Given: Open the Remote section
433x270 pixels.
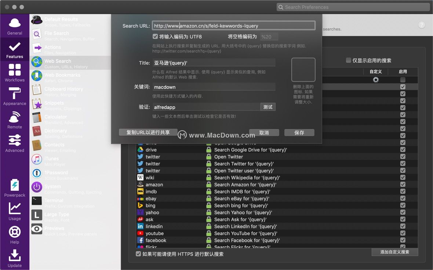Looking at the screenshot, I should (x=15, y=120).
